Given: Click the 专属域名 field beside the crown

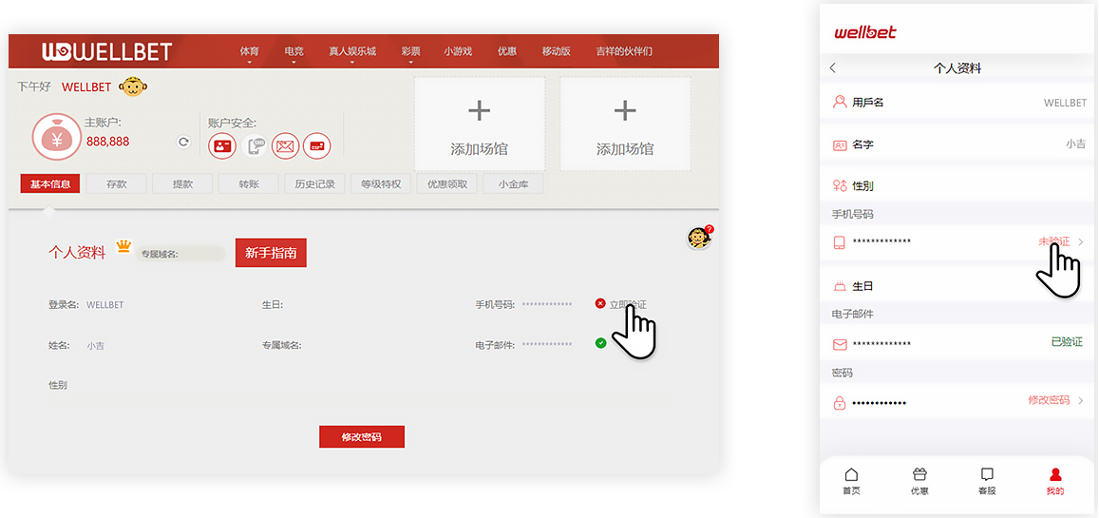Looking at the screenshot, I should point(180,254).
